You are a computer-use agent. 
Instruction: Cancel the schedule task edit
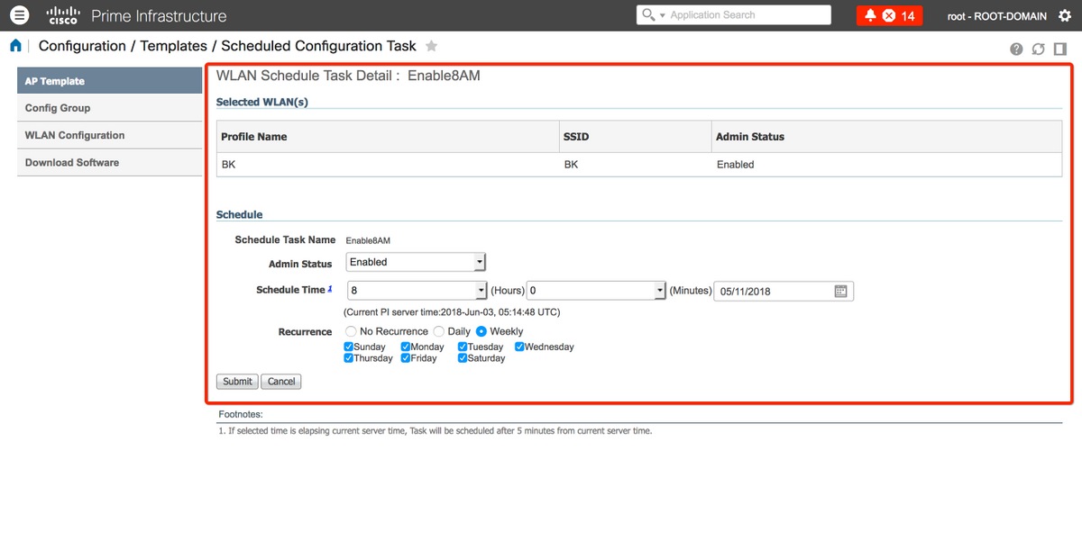coord(281,382)
